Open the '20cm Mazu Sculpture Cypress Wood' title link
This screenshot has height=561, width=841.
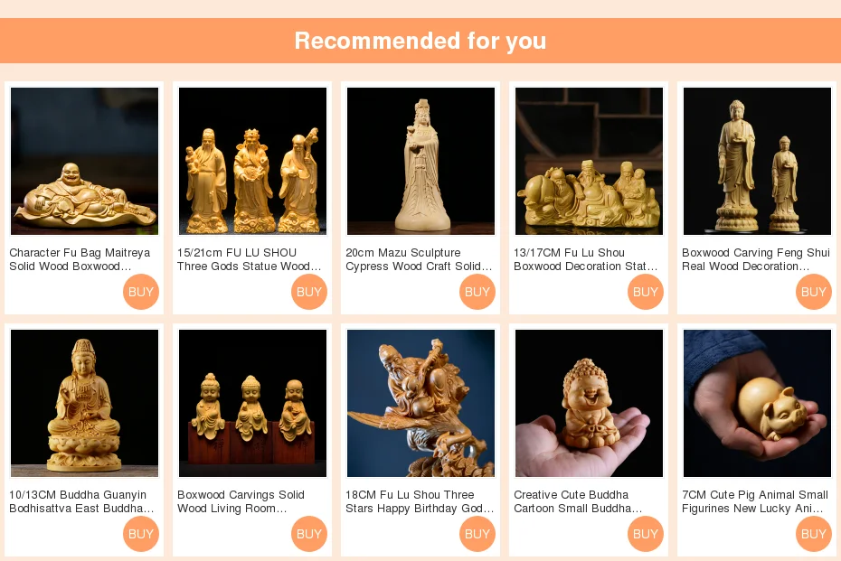point(419,259)
